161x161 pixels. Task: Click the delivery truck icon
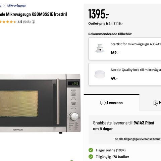tap(103, 103)
